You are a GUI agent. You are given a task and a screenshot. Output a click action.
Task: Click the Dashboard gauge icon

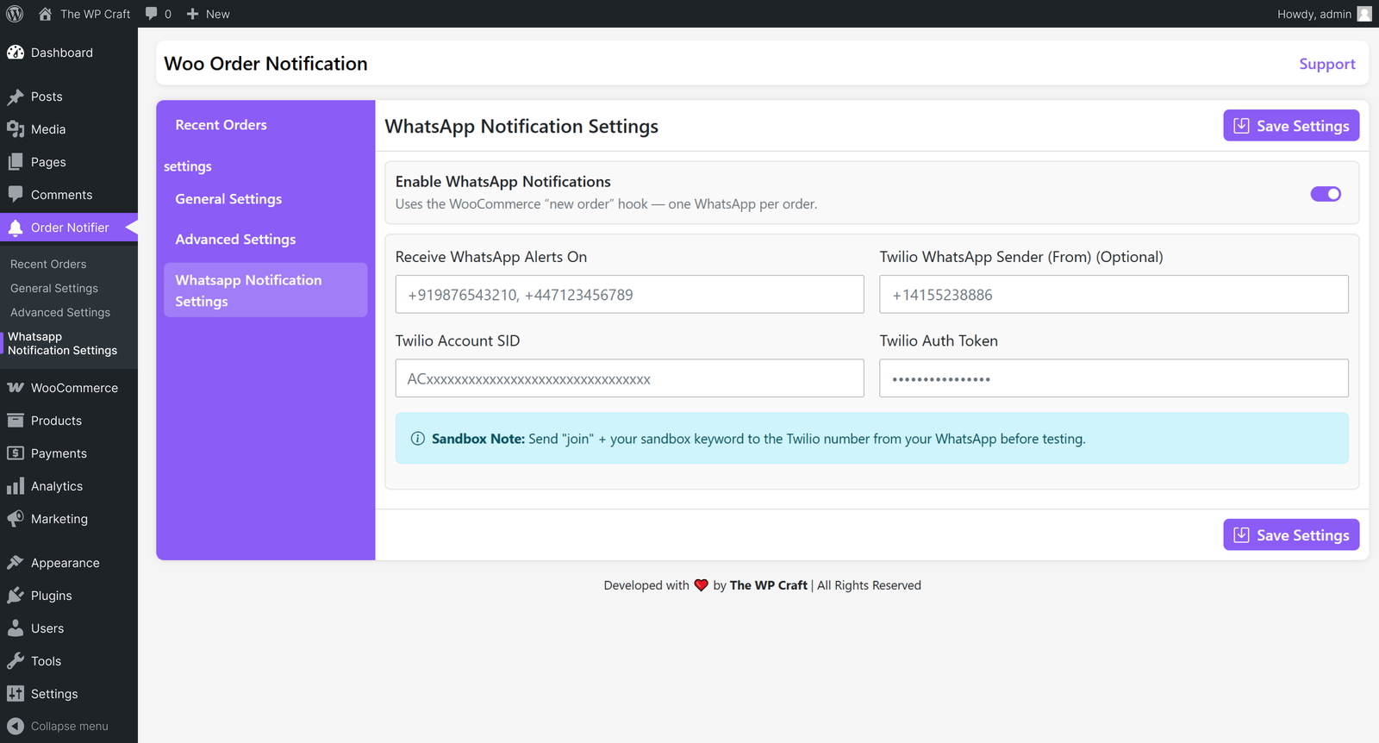click(x=16, y=53)
